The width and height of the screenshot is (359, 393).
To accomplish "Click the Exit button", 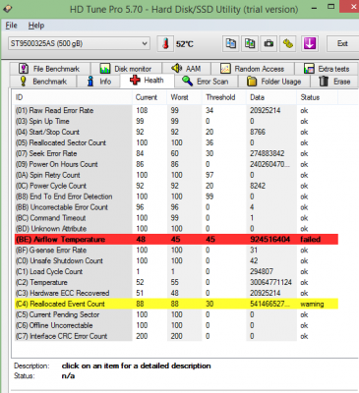I will [x=342, y=43].
